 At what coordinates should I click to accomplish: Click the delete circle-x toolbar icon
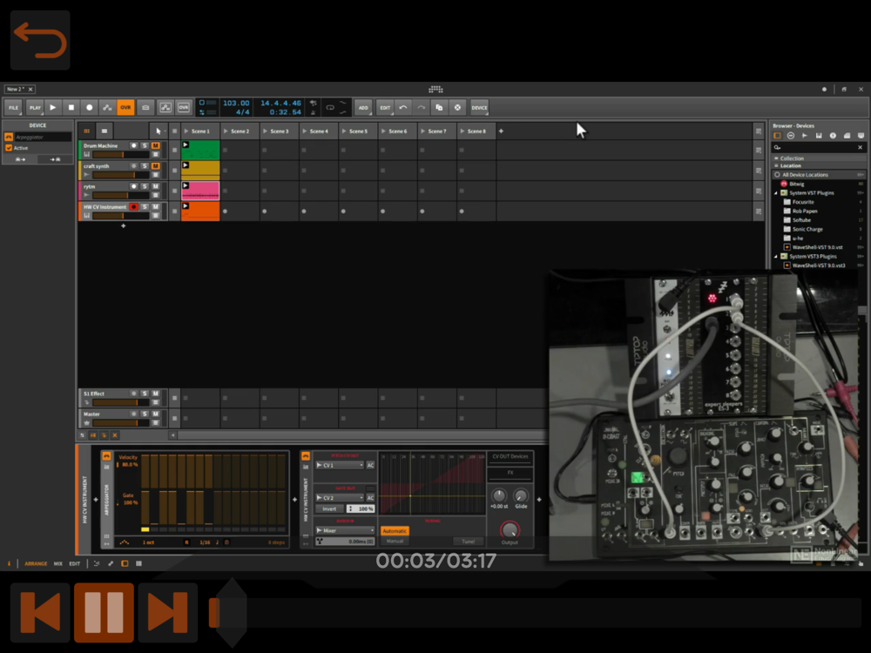tap(457, 107)
